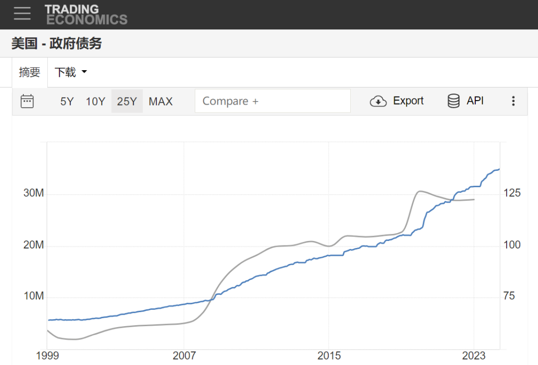538x365 pixels.
Task: Click the Export text button
Action: (x=408, y=101)
